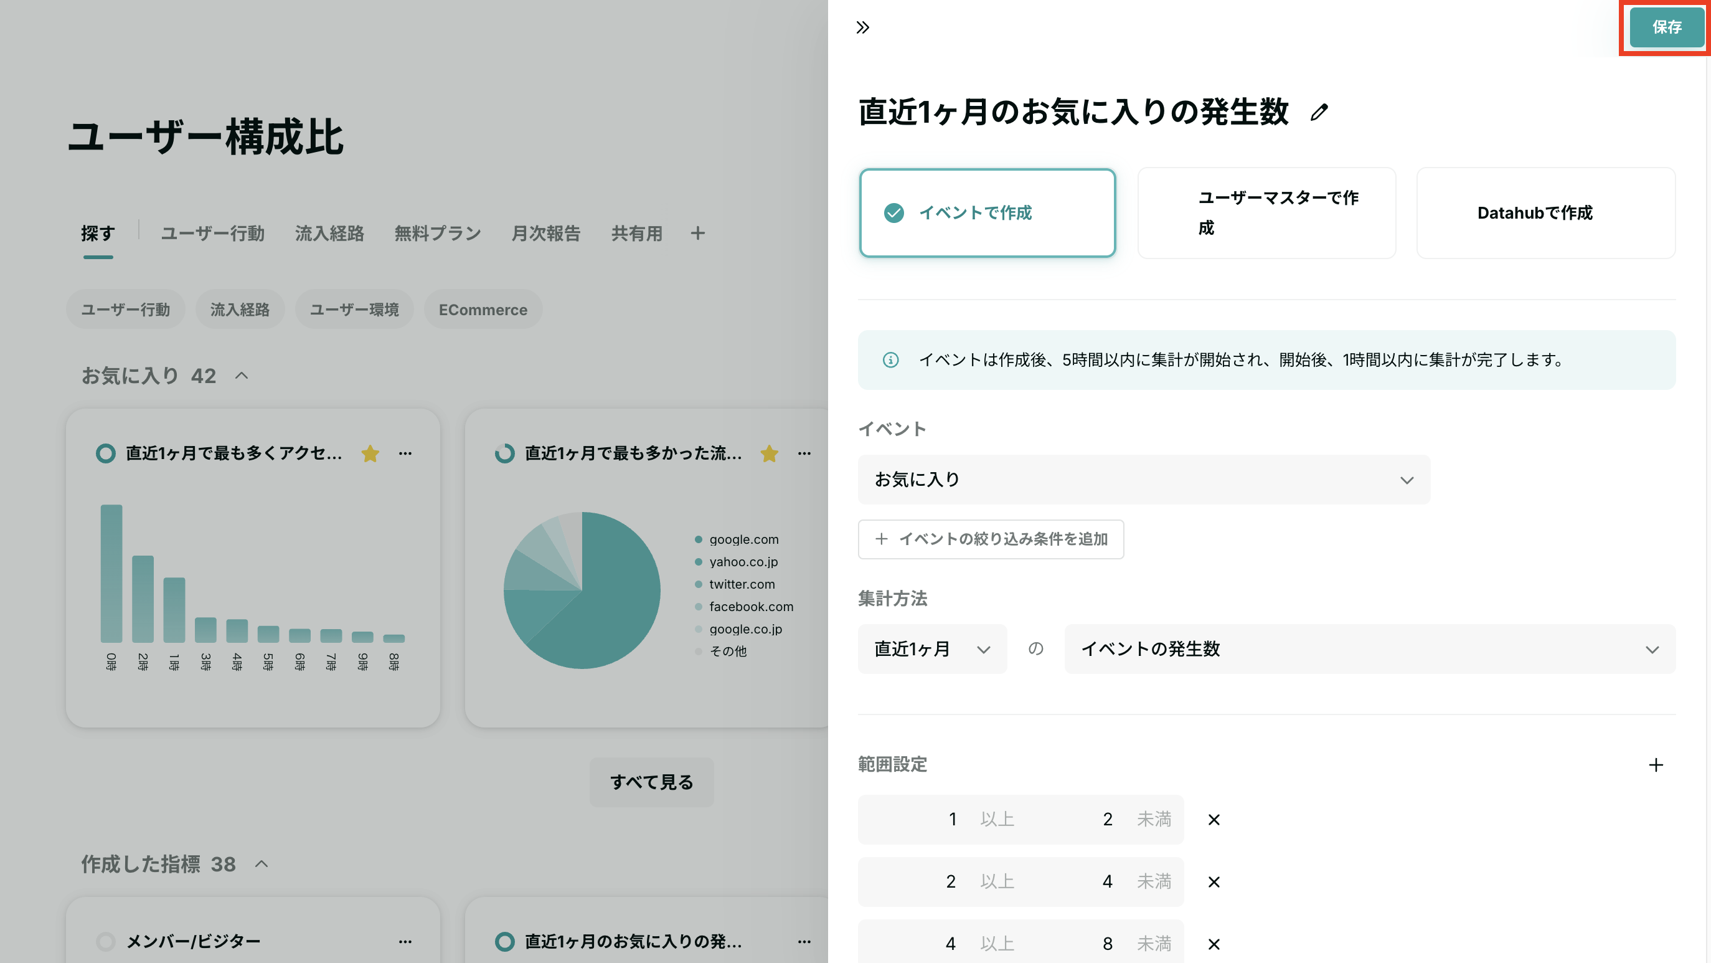1711x963 pixels.
Task: Select the ECommerce filter chip
Action: tap(483, 309)
